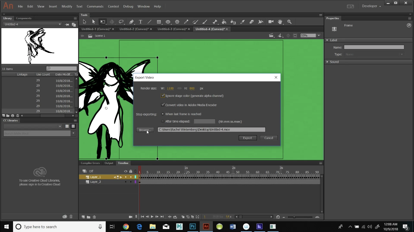Select the Lasso tool
This screenshot has height=232, width=414.
121,22
